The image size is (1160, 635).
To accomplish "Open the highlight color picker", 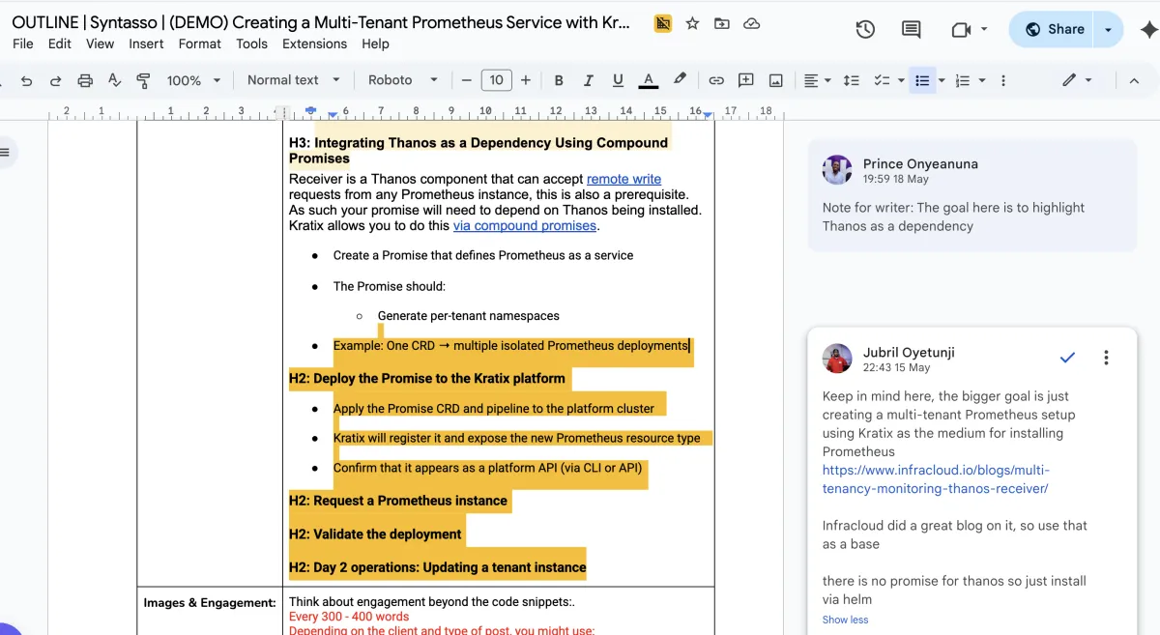I will click(x=681, y=80).
